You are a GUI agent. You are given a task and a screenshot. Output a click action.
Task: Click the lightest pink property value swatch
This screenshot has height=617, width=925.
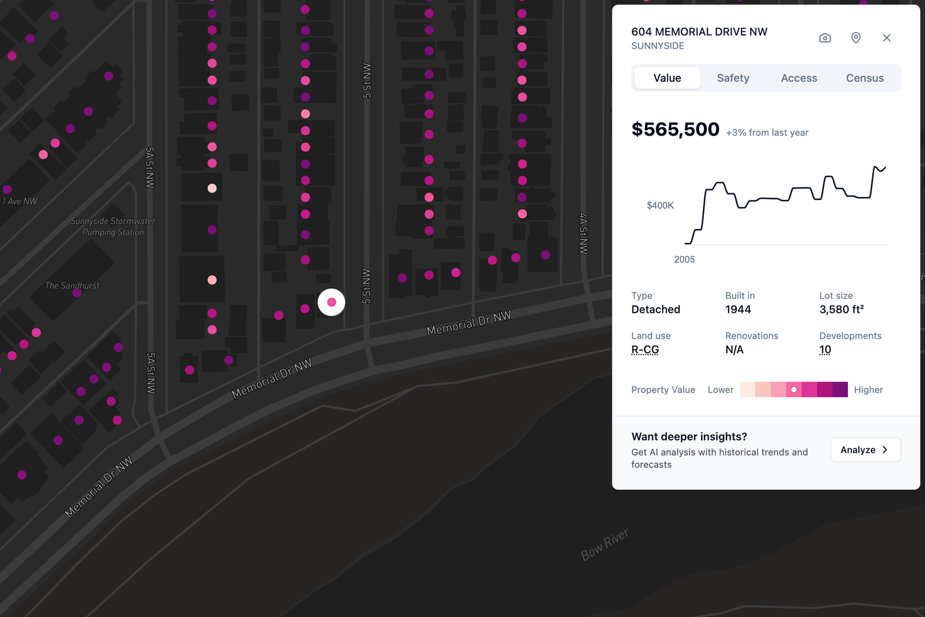pyautogui.click(x=747, y=390)
